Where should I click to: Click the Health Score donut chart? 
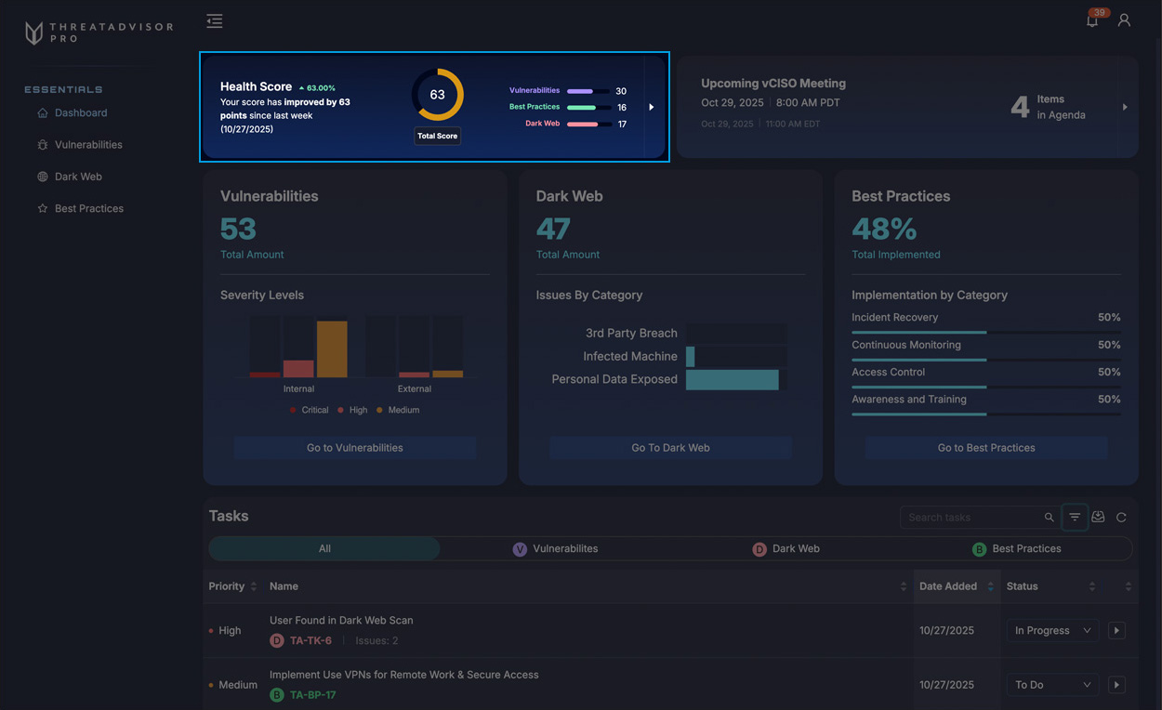[437, 95]
